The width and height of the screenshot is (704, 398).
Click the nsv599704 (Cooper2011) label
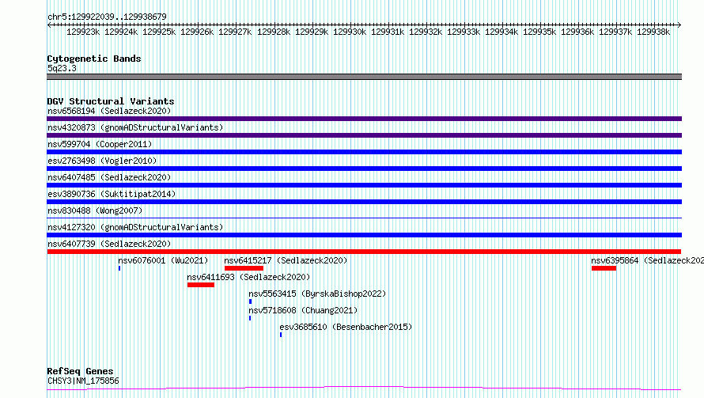point(100,144)
